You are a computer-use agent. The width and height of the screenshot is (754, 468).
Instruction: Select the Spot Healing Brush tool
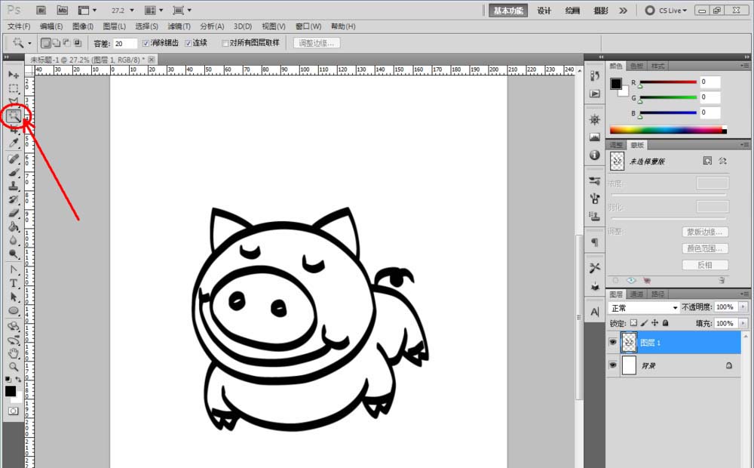click(14, 159)
